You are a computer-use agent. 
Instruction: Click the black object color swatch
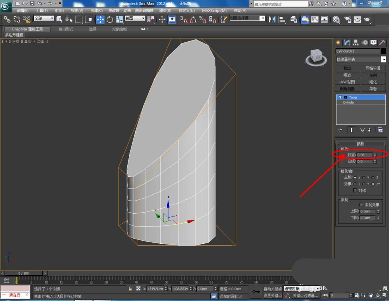(384, 51)
